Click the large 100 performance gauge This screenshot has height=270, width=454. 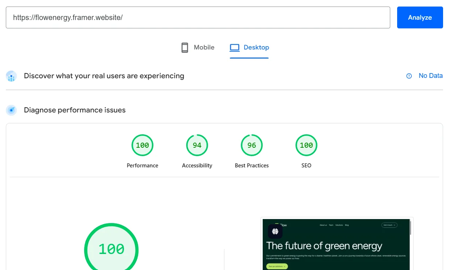click(111, 249)
